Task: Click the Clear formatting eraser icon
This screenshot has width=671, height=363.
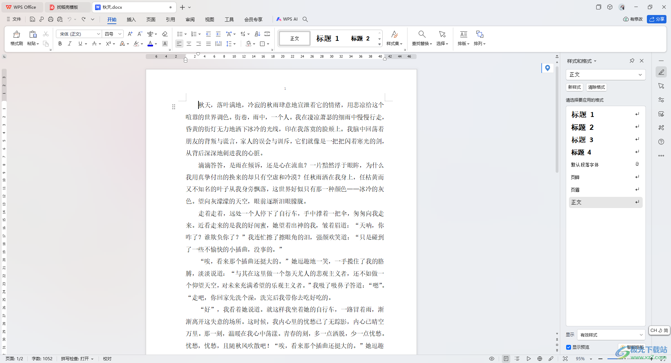Action: click(165, 34)
